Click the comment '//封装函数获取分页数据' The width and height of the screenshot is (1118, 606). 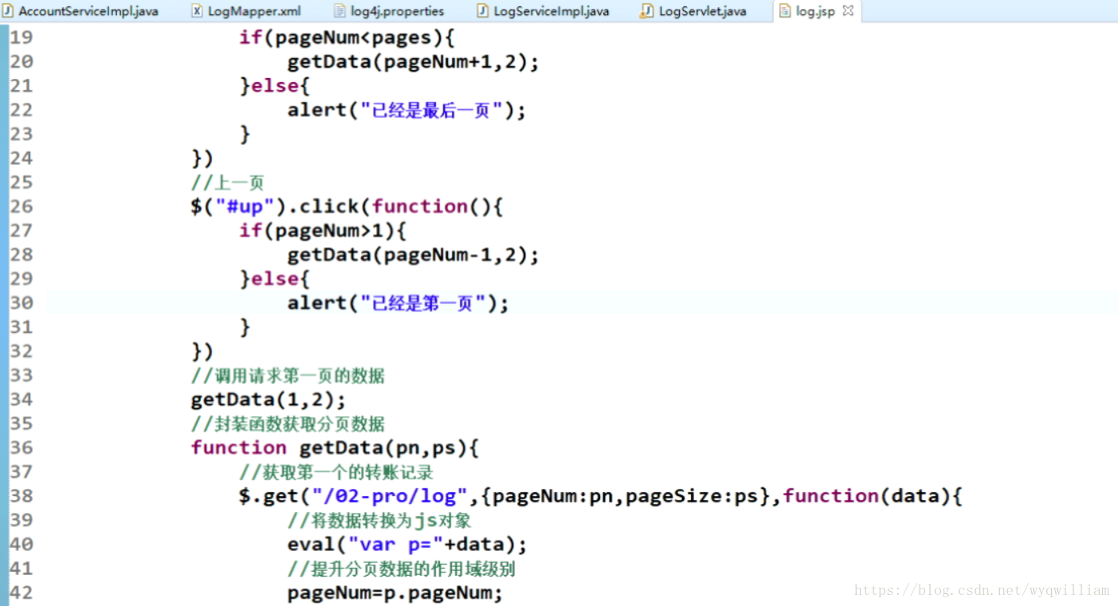tap(288, 424)
